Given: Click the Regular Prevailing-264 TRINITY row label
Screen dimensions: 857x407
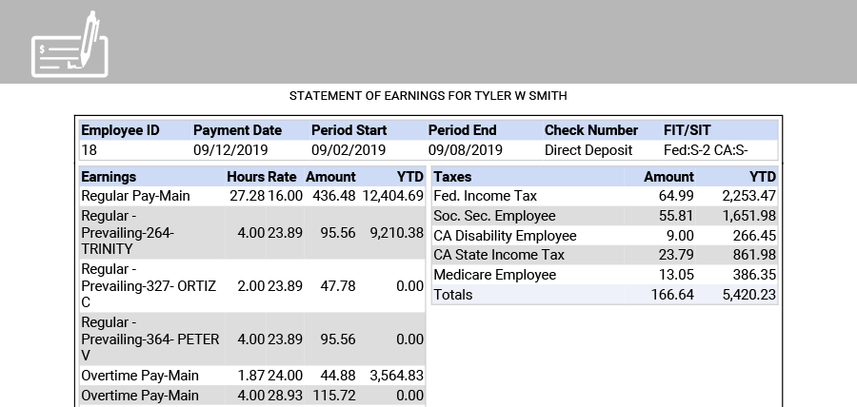Looking at the screenshot, I should (128, 232).
